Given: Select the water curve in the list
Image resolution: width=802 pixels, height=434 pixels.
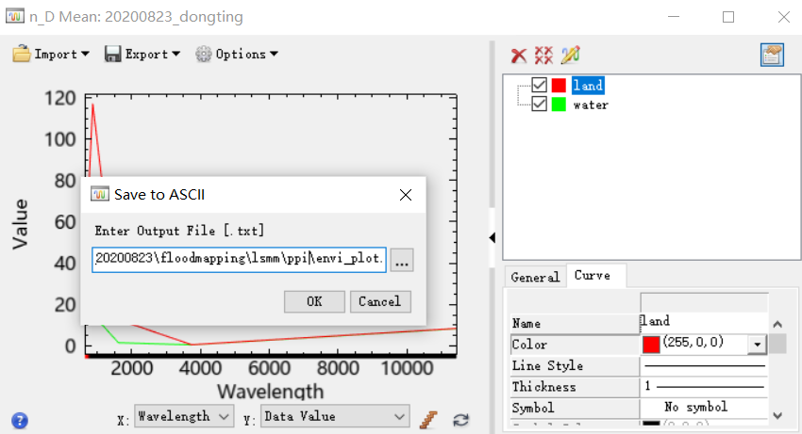Looking at the screenshot, I should (x=591, y=104).
